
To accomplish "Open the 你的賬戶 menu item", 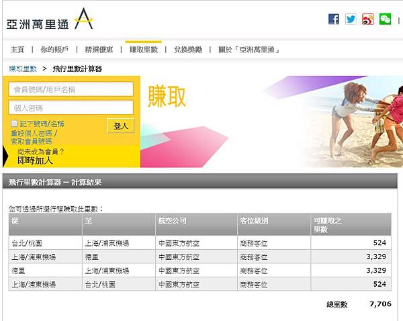I will tap(54, 50).
